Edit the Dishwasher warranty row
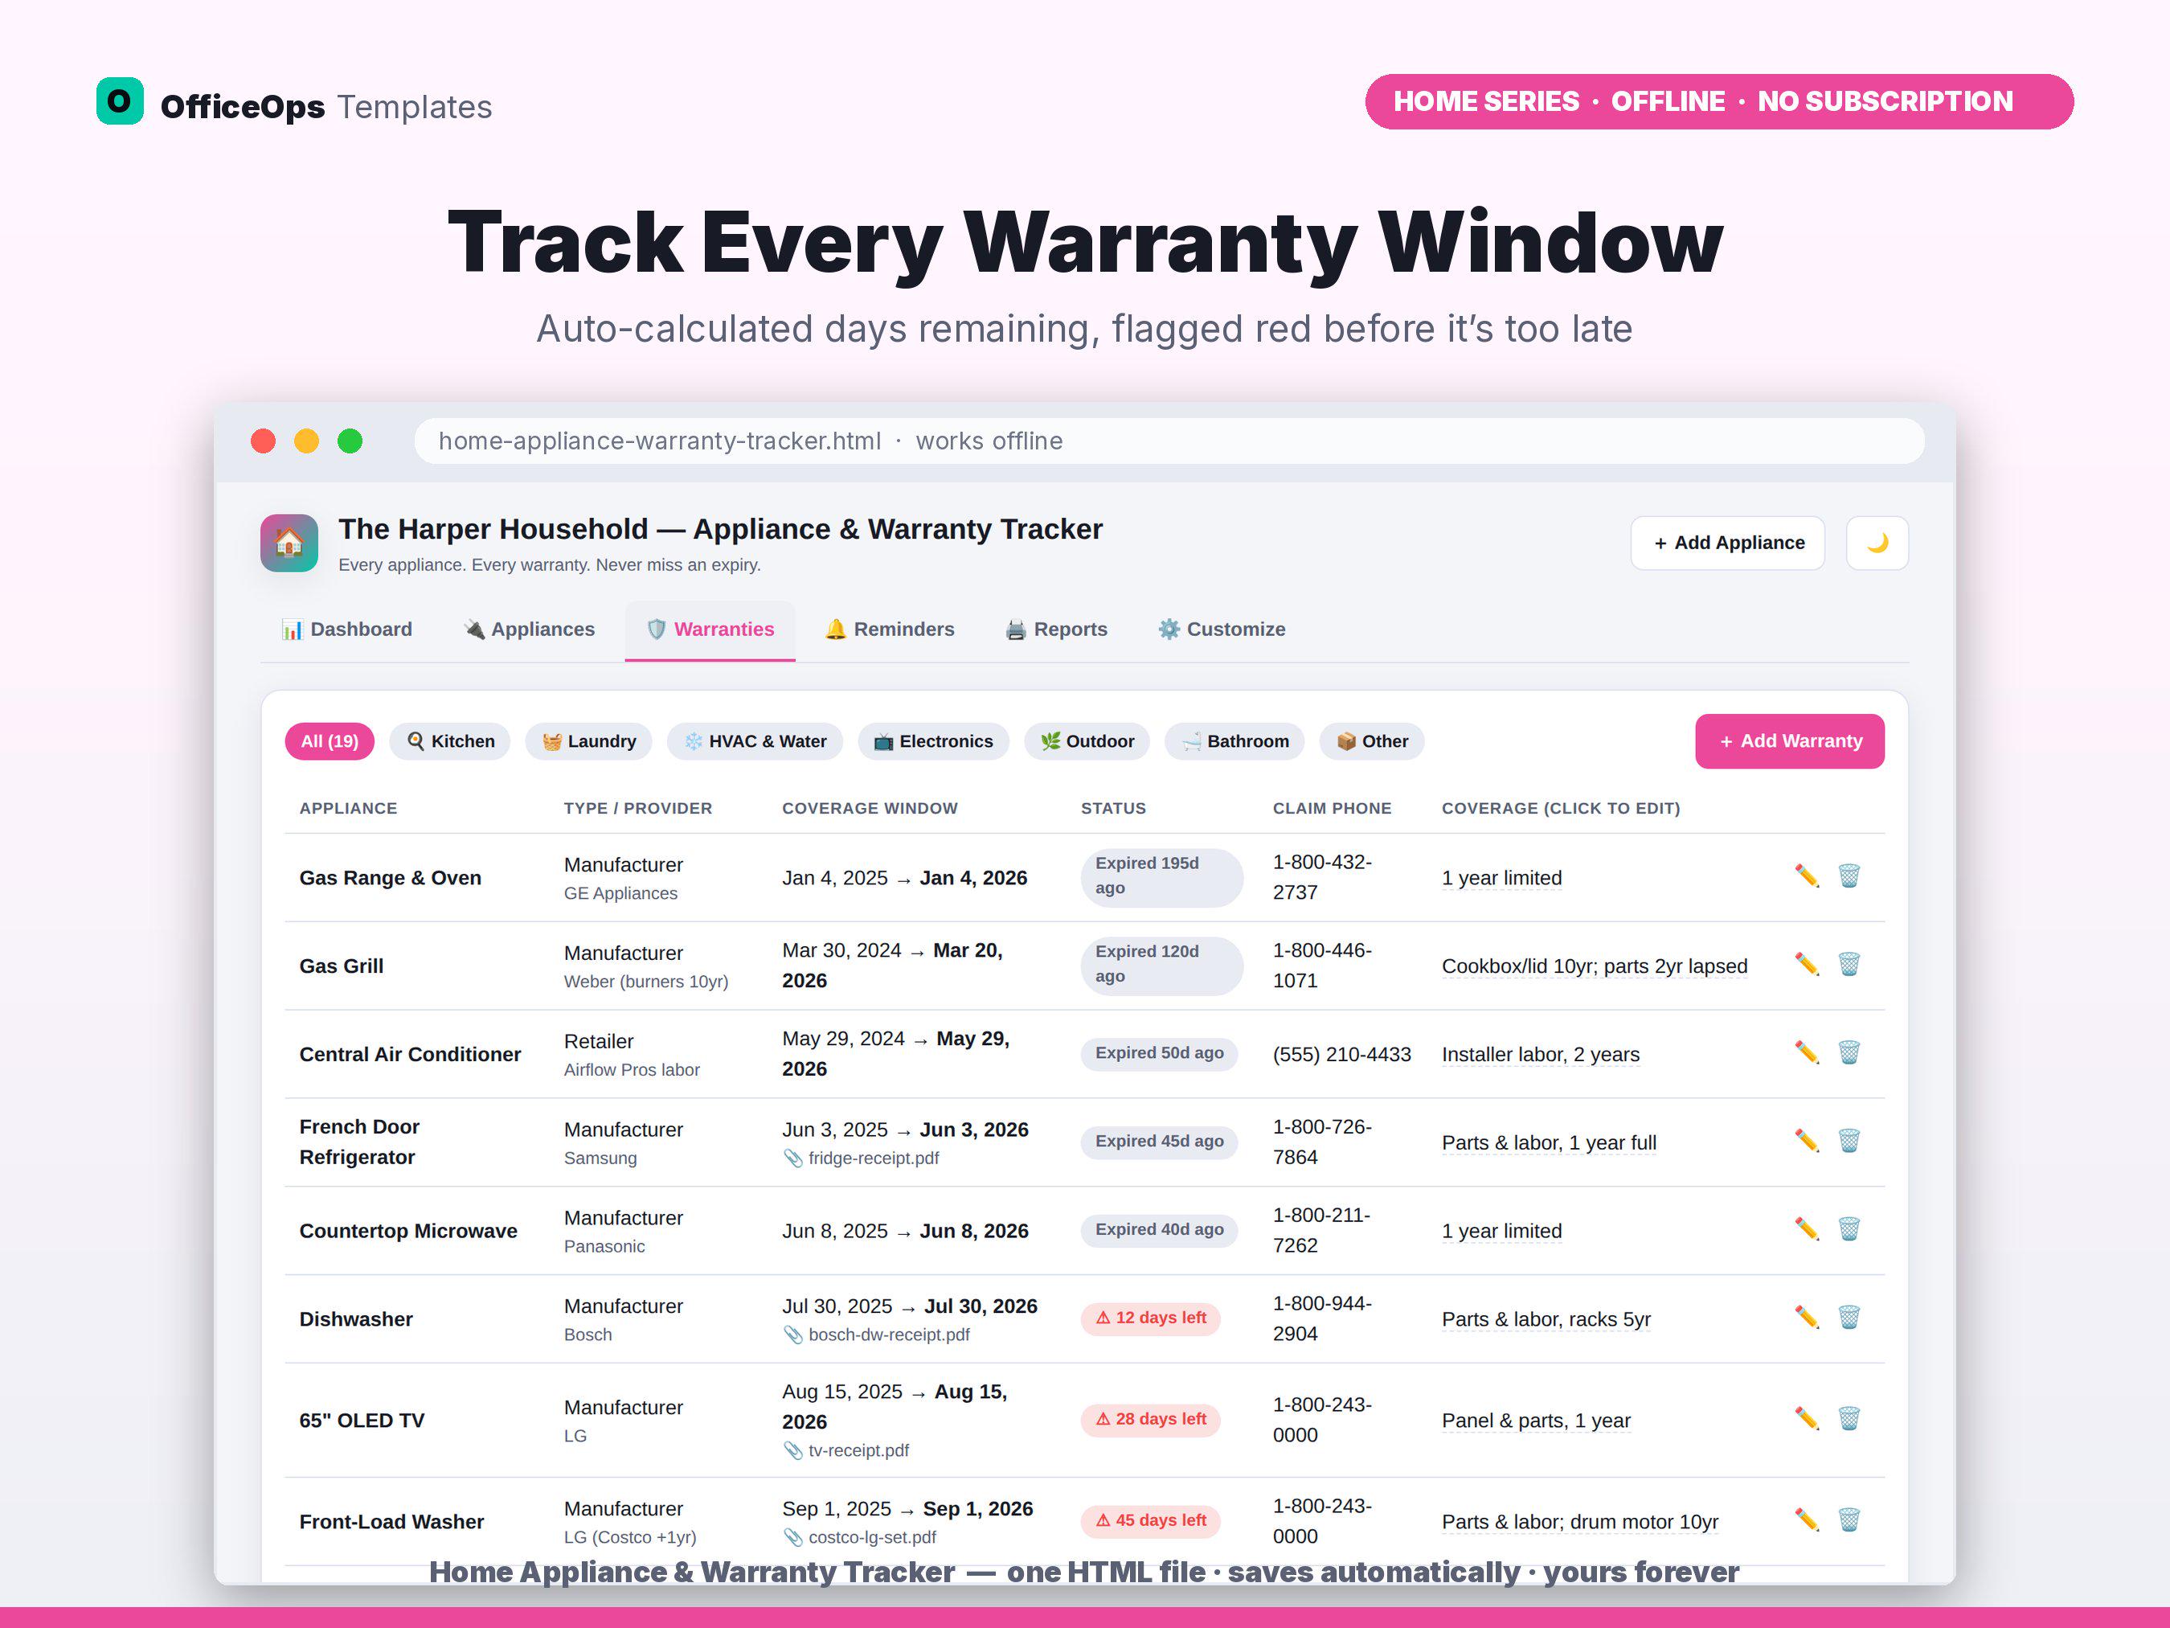Image resolution: width=2170 pixels, height=1628 pixels. pyautogui.click(x=1806, y=1317)
